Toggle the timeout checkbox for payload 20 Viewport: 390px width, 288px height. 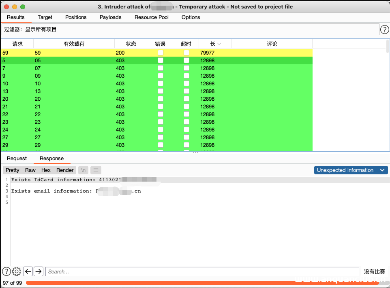tap(186, 99)
